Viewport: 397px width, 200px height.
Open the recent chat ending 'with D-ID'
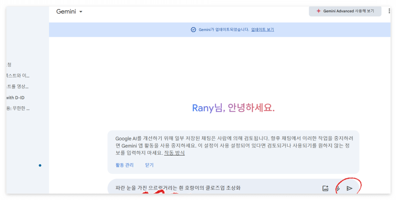pos(15,98)
